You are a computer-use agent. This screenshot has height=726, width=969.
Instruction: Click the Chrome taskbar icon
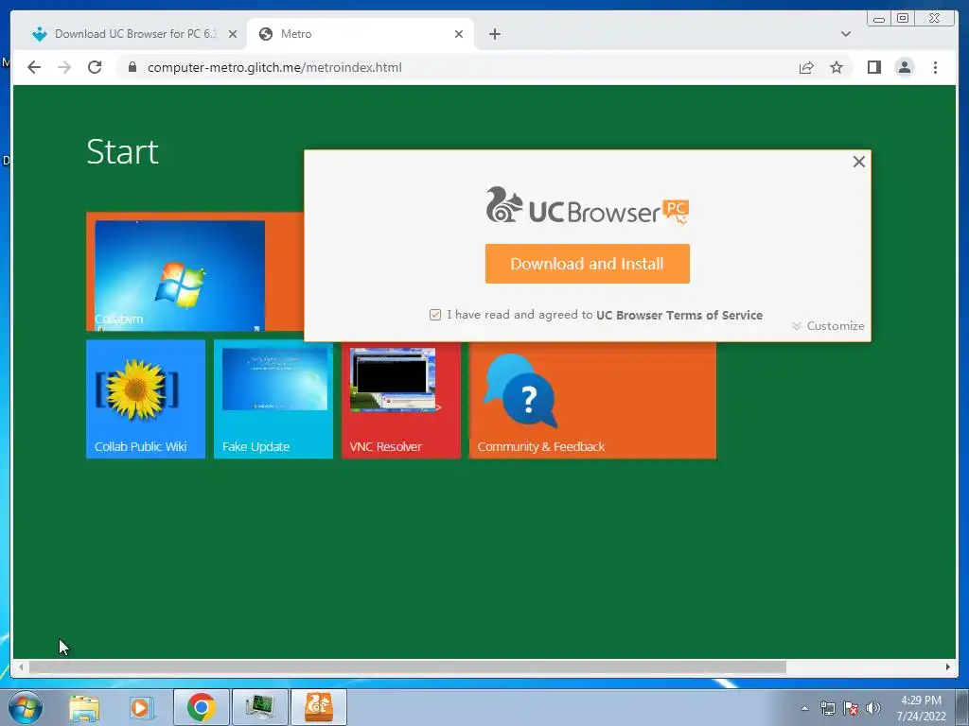point(201,707)
